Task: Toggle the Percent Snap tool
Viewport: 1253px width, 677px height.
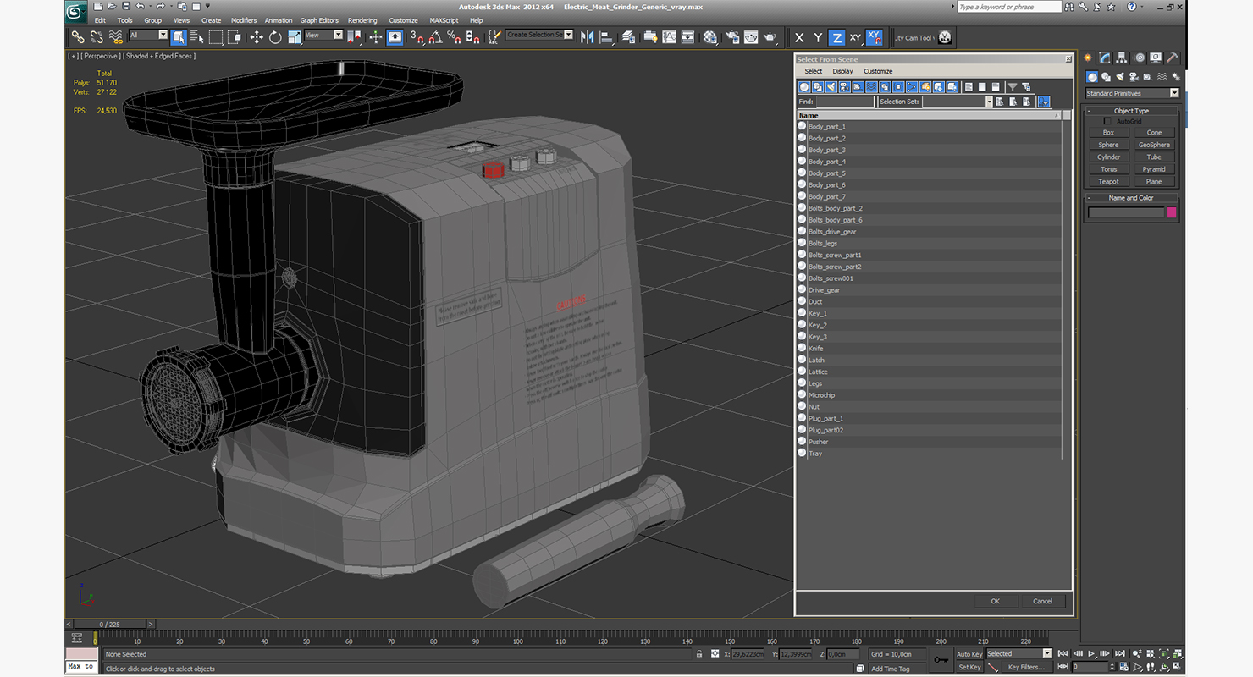Action: 454,36
